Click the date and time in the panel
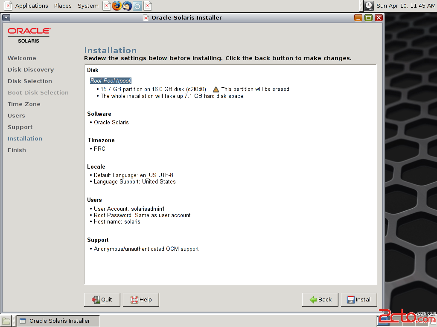The image size is (437, 327). 406,6
